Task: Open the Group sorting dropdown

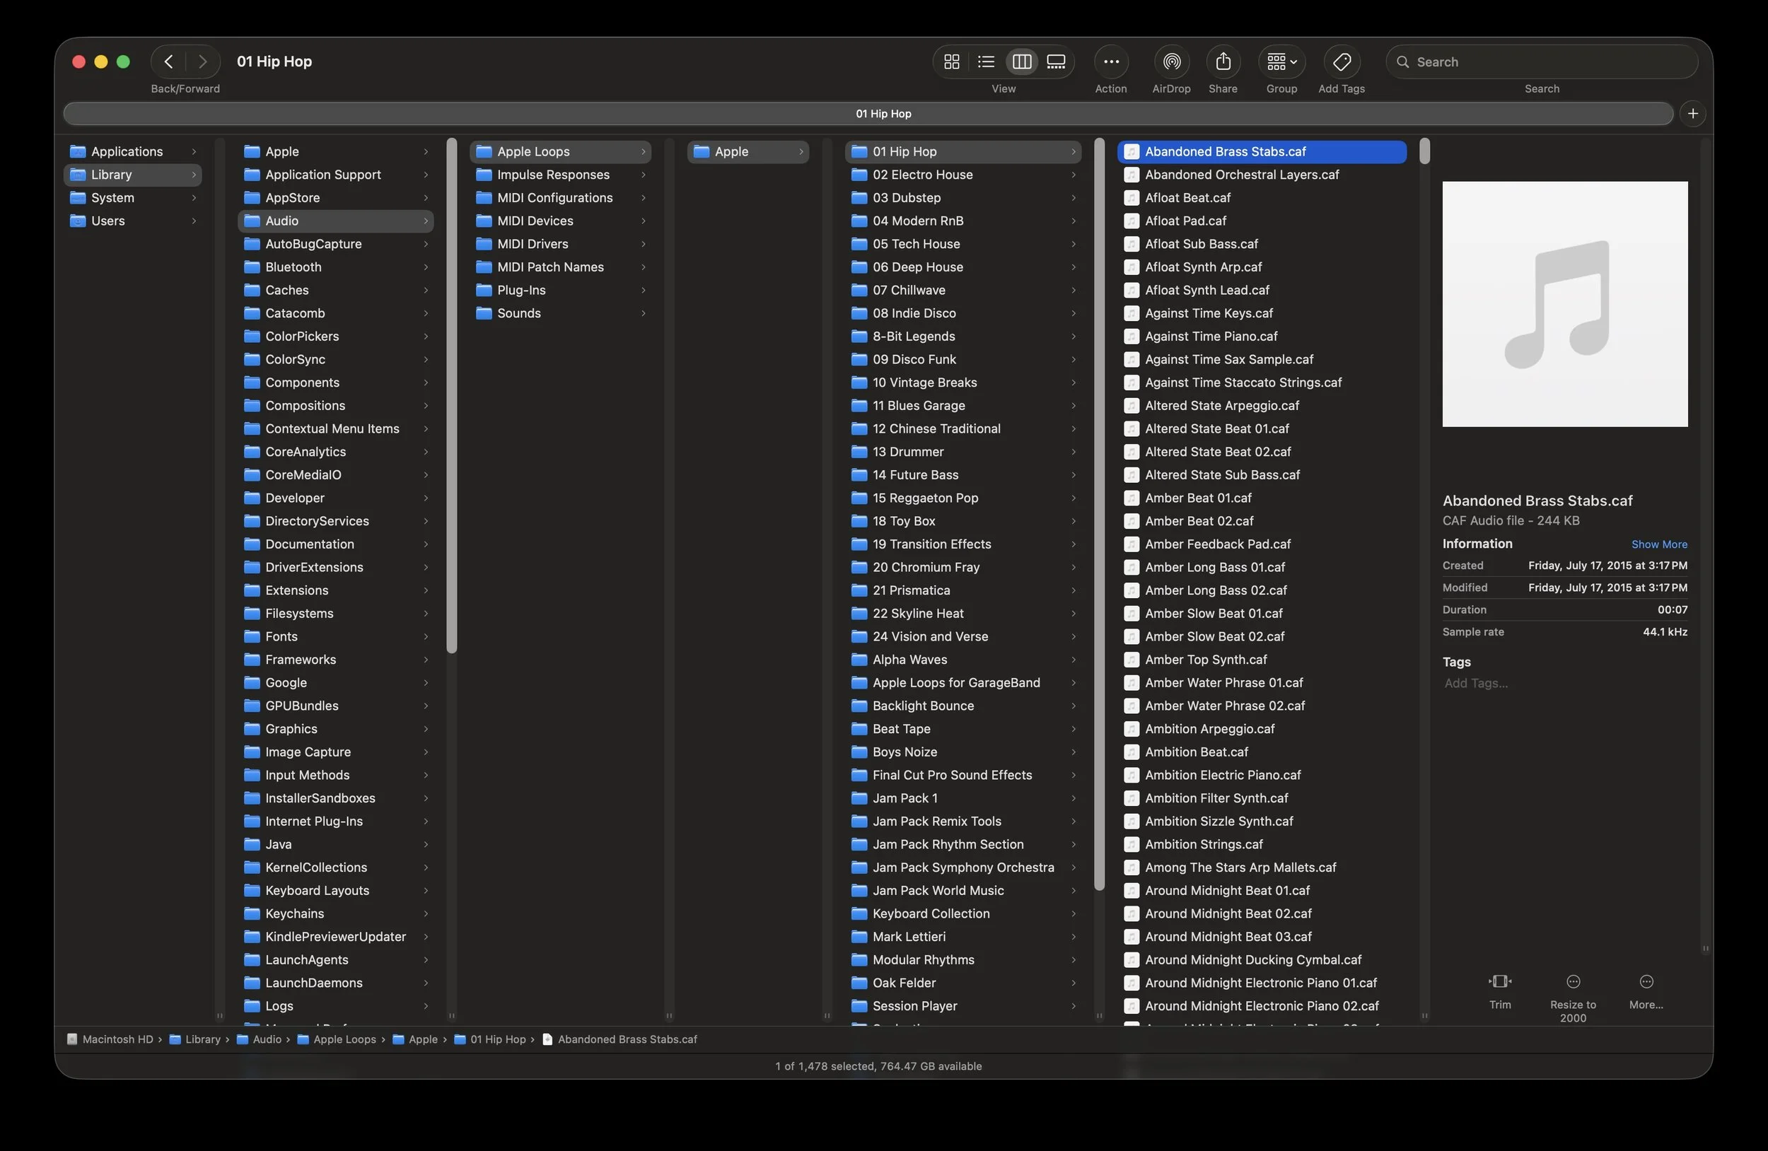Action: (x=1281, y=62)
